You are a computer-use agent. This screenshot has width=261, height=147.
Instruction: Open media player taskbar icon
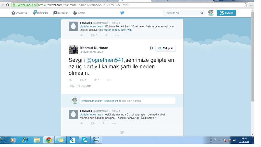(13, 140)
